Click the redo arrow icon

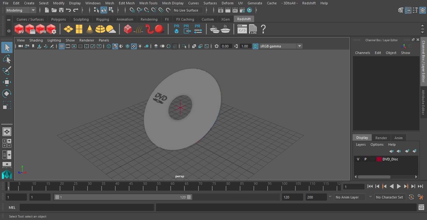75,10
